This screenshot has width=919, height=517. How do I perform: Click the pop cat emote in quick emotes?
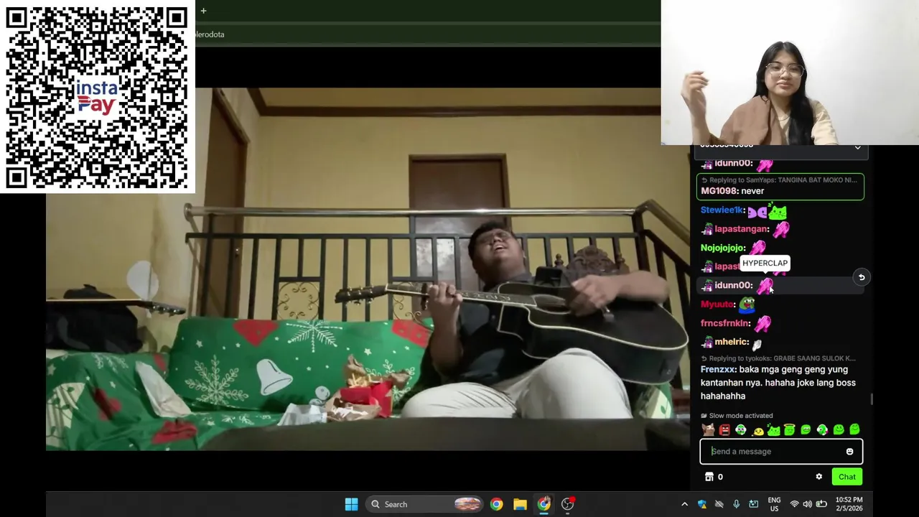(708, 430)
